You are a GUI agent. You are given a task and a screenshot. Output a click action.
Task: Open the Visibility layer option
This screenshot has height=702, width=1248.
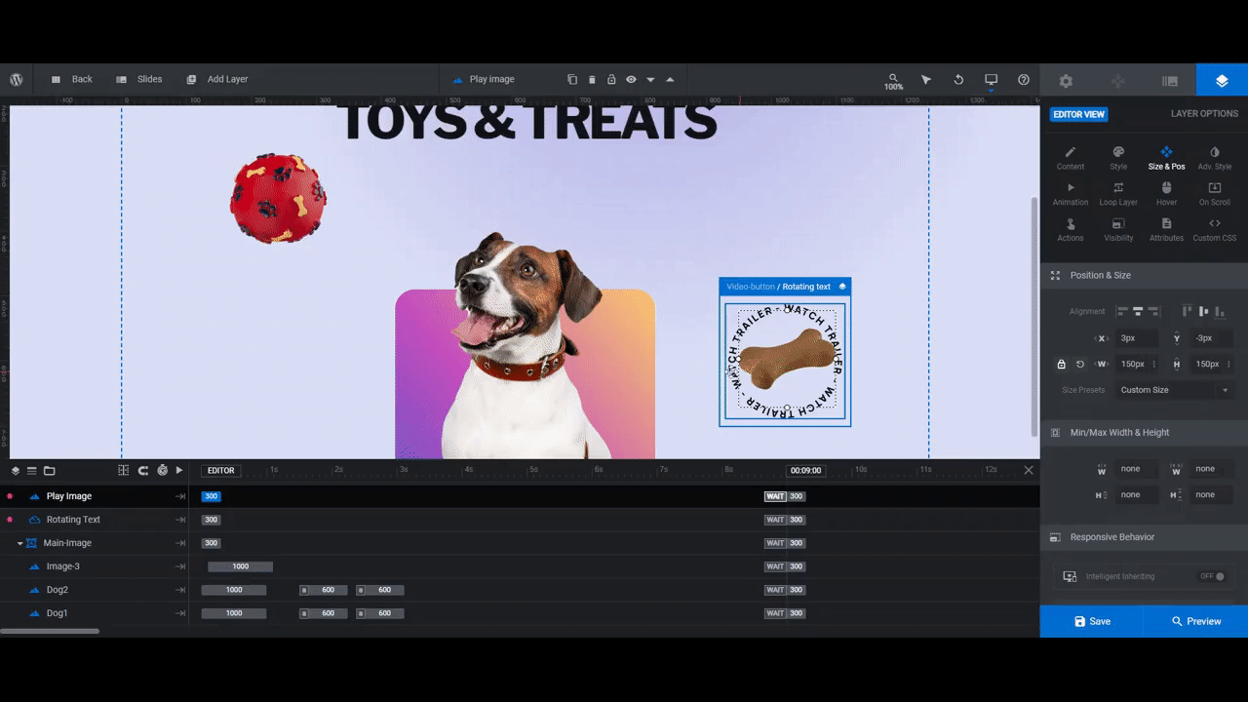pos(1118,230)
